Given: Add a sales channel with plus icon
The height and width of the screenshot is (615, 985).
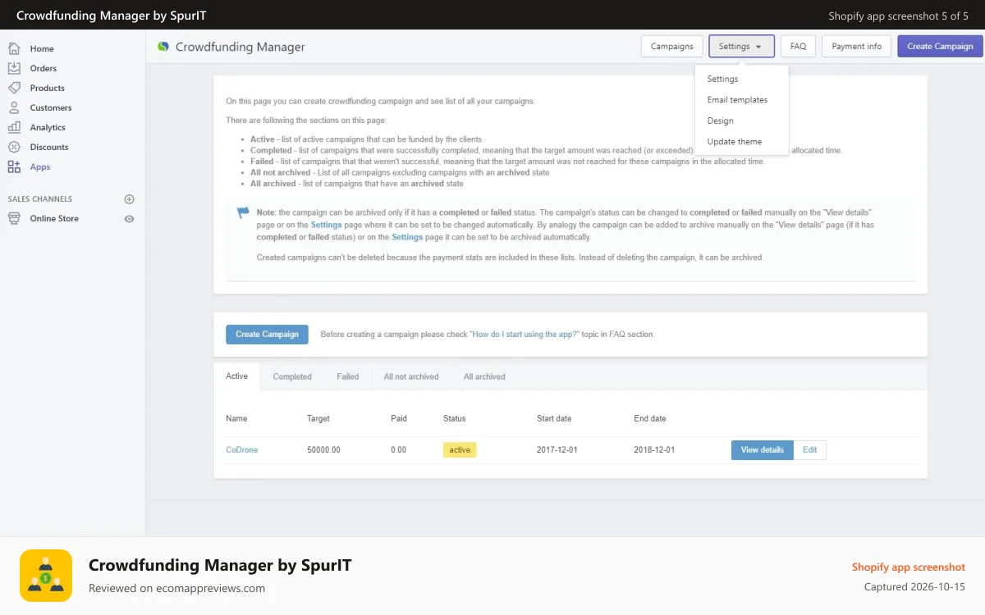Looking at the screenshot, I should pyautogui.click(x=129, y=199).
